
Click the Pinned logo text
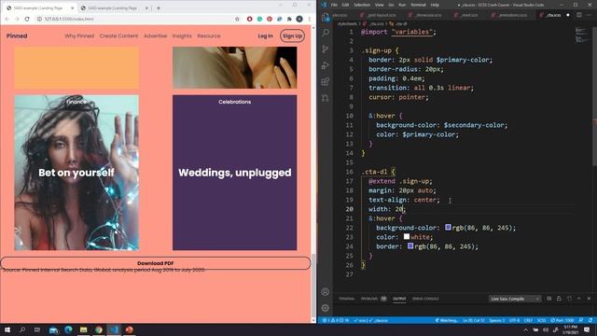point(17,35)
